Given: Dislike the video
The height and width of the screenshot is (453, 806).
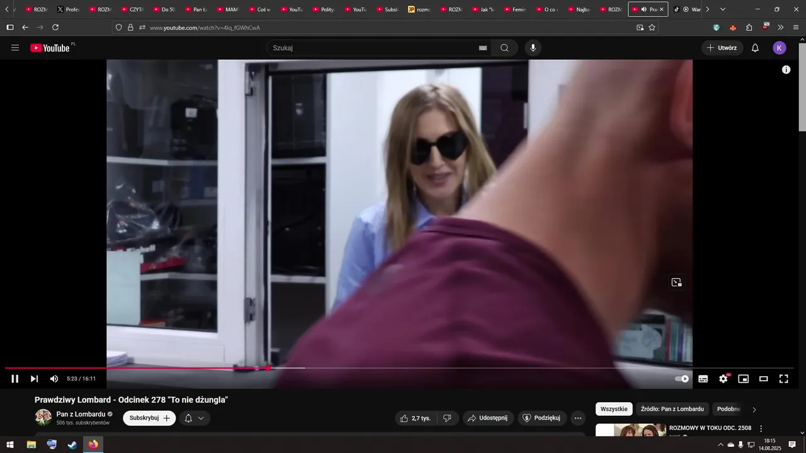Looking at the screenshot, I should click(x=447, y=418).
